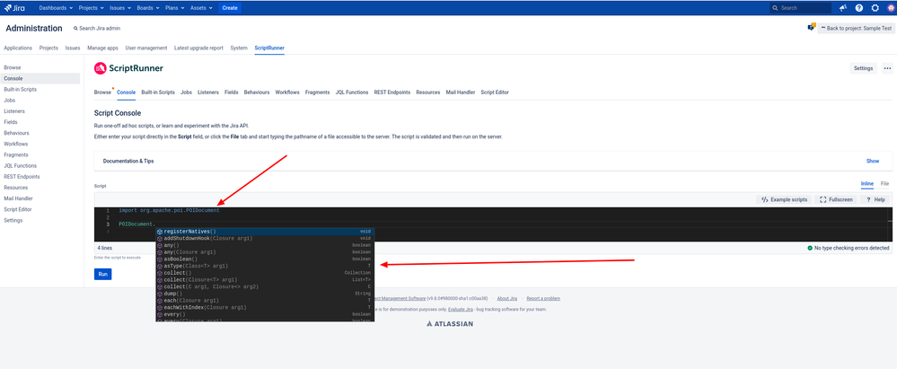Open the Latest upgrade report tab
The height and width of the screenshot is (369, 897).
coord(198,48)
